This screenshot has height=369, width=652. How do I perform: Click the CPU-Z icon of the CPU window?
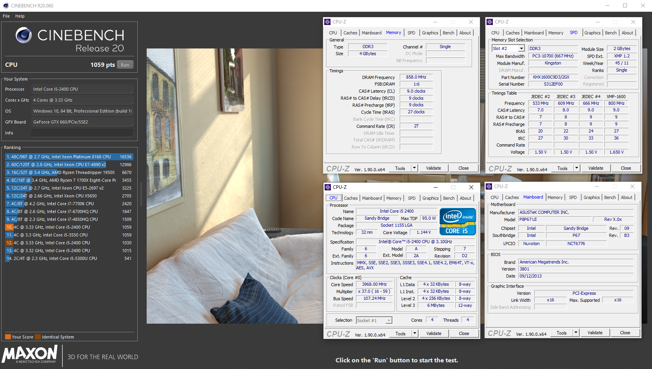click(328, 187)
